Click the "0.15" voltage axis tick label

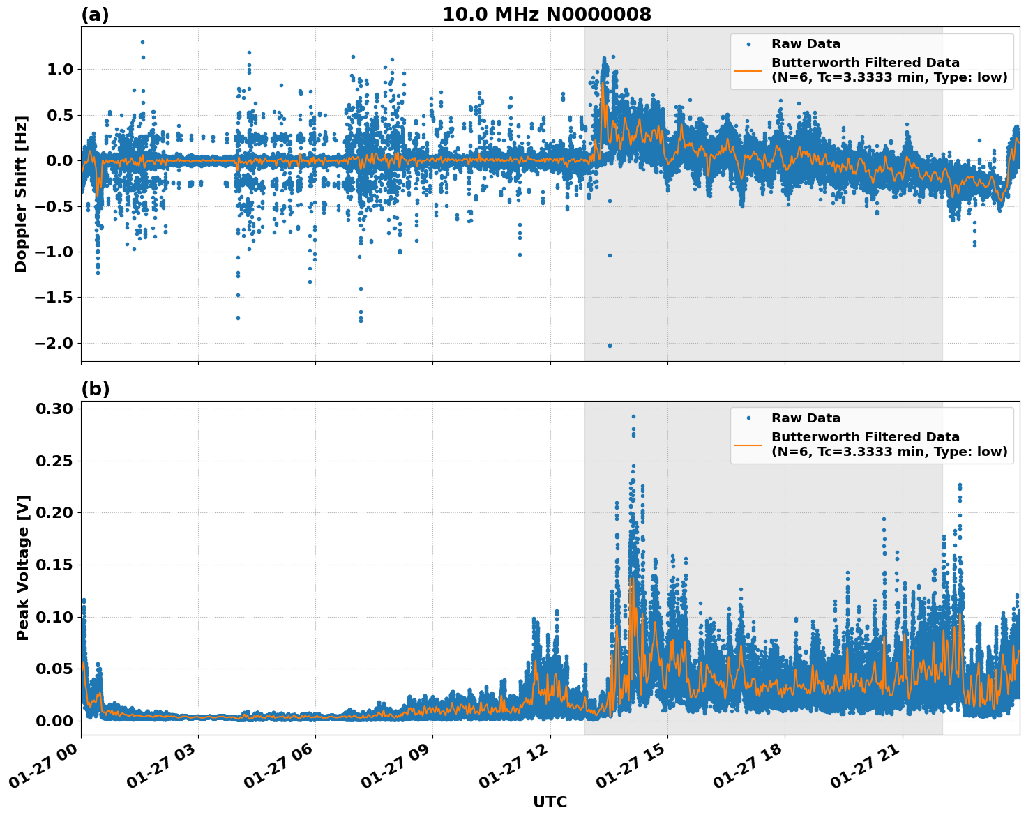pos(56,565)
